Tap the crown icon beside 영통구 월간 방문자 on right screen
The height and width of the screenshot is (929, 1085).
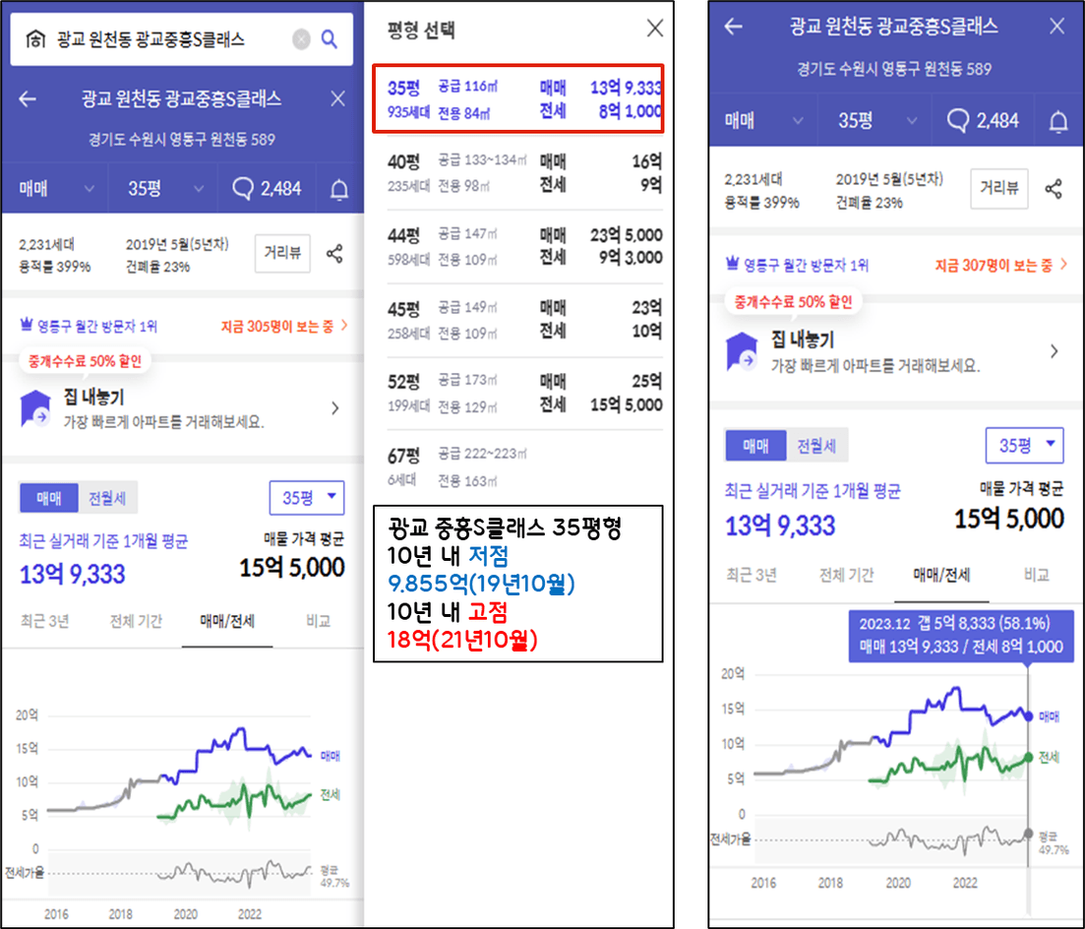tap(732, 263)
